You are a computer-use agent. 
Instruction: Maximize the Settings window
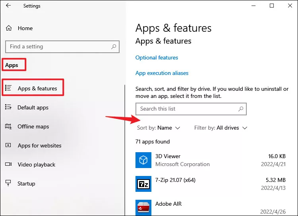[x=272, y=6]
